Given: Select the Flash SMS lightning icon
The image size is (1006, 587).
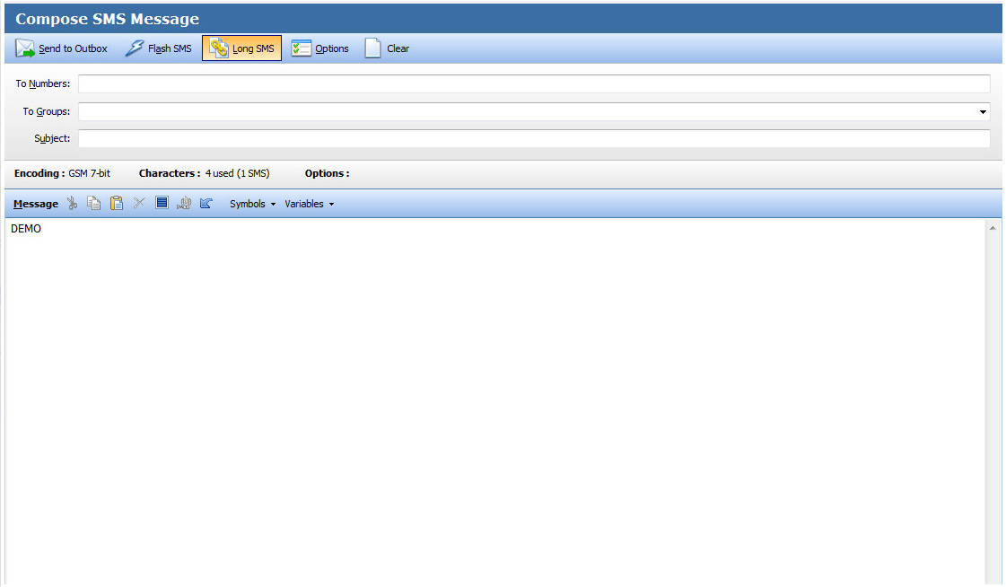Looking at the screenshot, I should tap(135, 48).
